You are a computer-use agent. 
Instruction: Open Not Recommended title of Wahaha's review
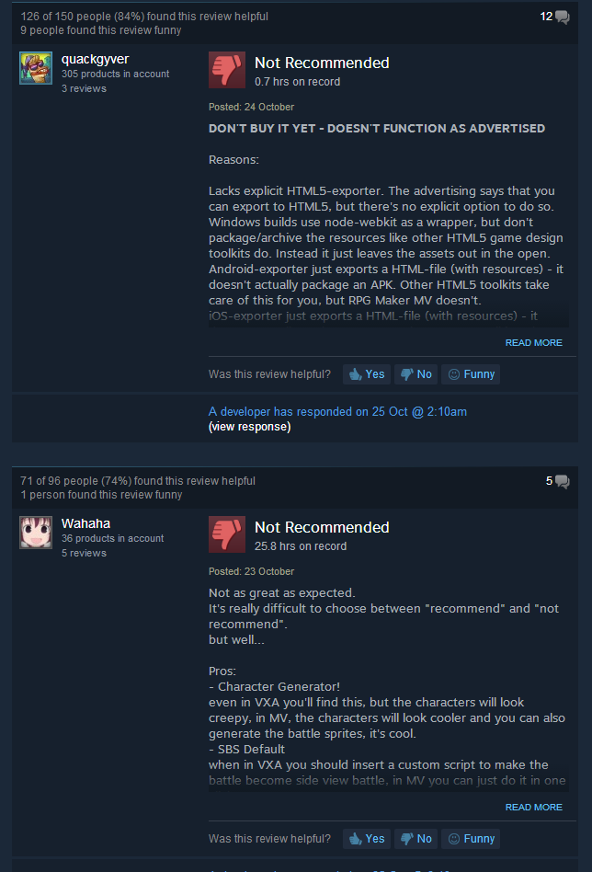pyautogui.click(x=322, y=527)
